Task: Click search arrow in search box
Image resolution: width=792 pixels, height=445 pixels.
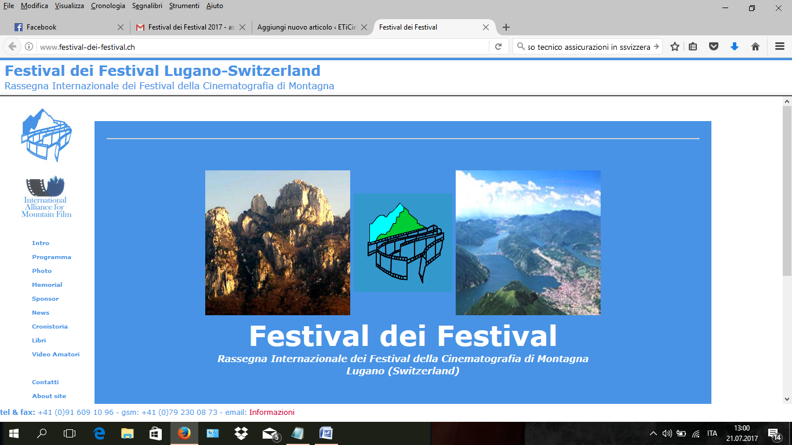Action: 656,47
